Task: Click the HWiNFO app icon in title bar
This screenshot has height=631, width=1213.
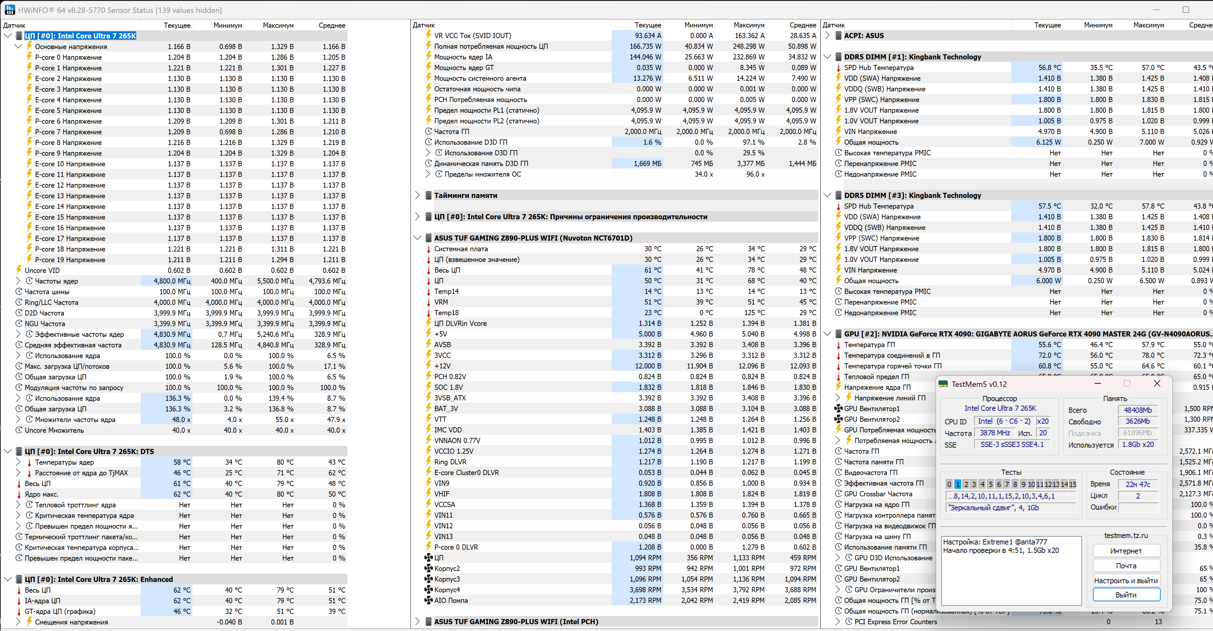Action: click(9, 10)
